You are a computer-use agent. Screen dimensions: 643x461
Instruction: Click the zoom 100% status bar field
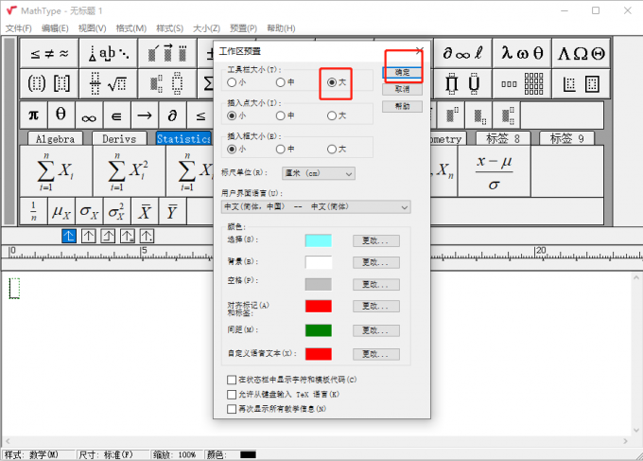(175, 454)
